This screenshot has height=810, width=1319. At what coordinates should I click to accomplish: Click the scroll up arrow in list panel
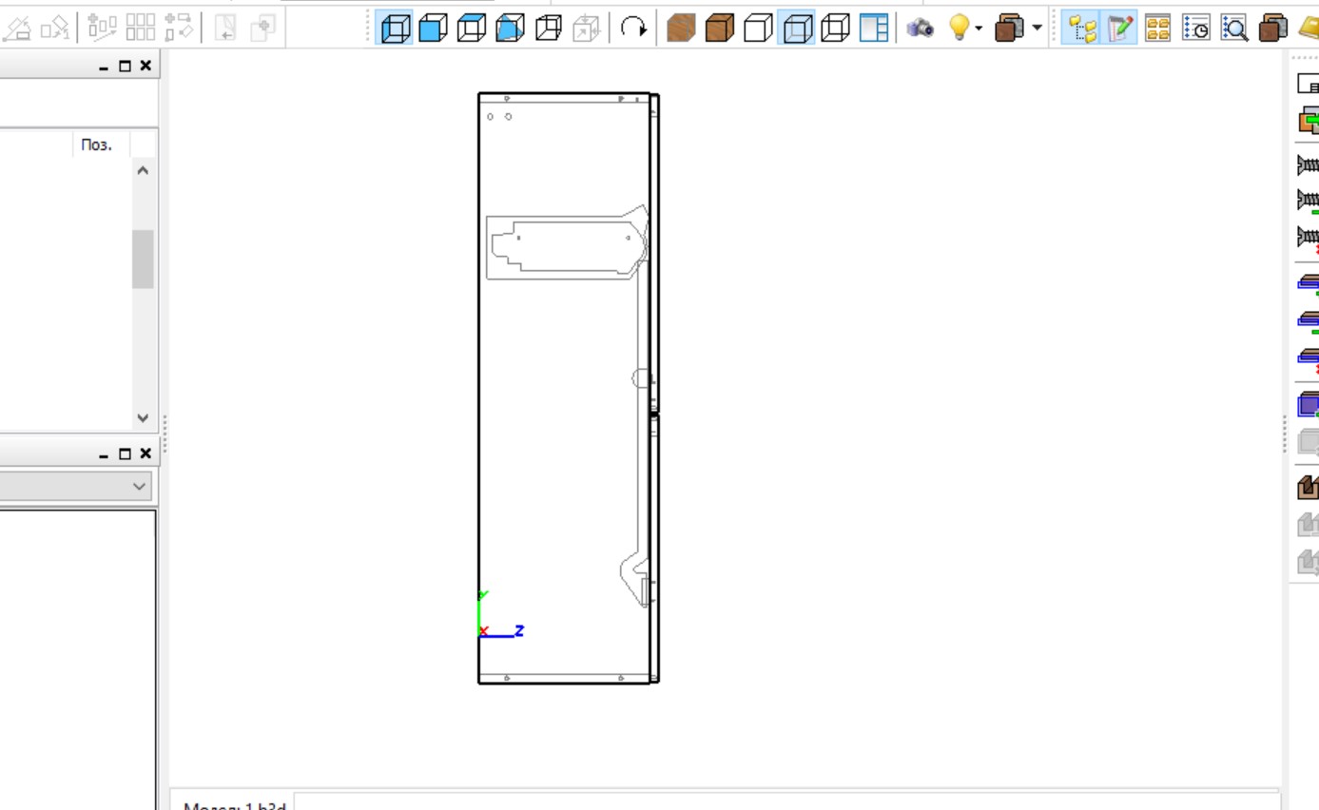tap(143, 171)
